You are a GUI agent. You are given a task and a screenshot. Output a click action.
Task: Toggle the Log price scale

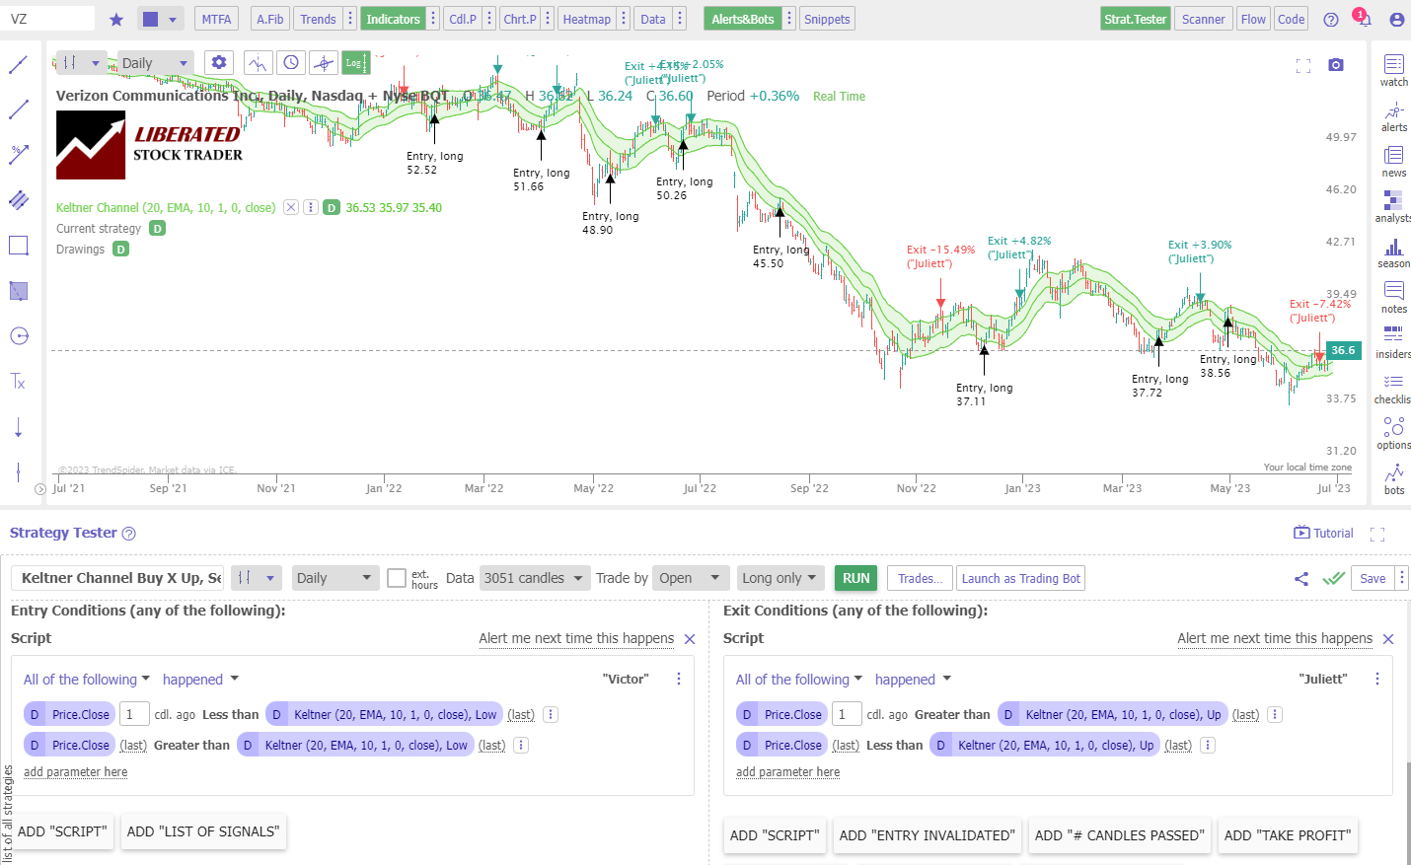click(x=355, y=61)
